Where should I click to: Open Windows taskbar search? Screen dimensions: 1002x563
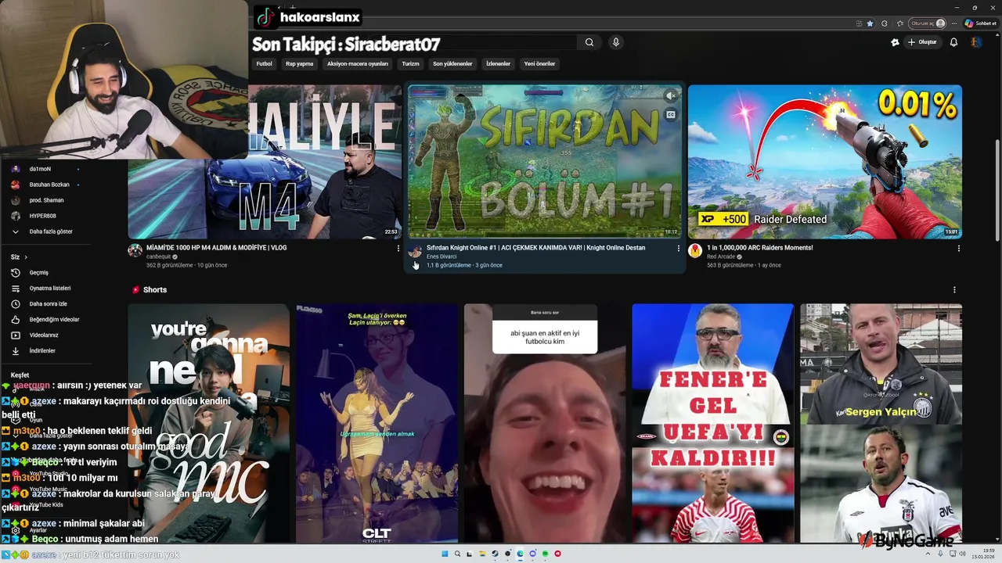(458, 554)
